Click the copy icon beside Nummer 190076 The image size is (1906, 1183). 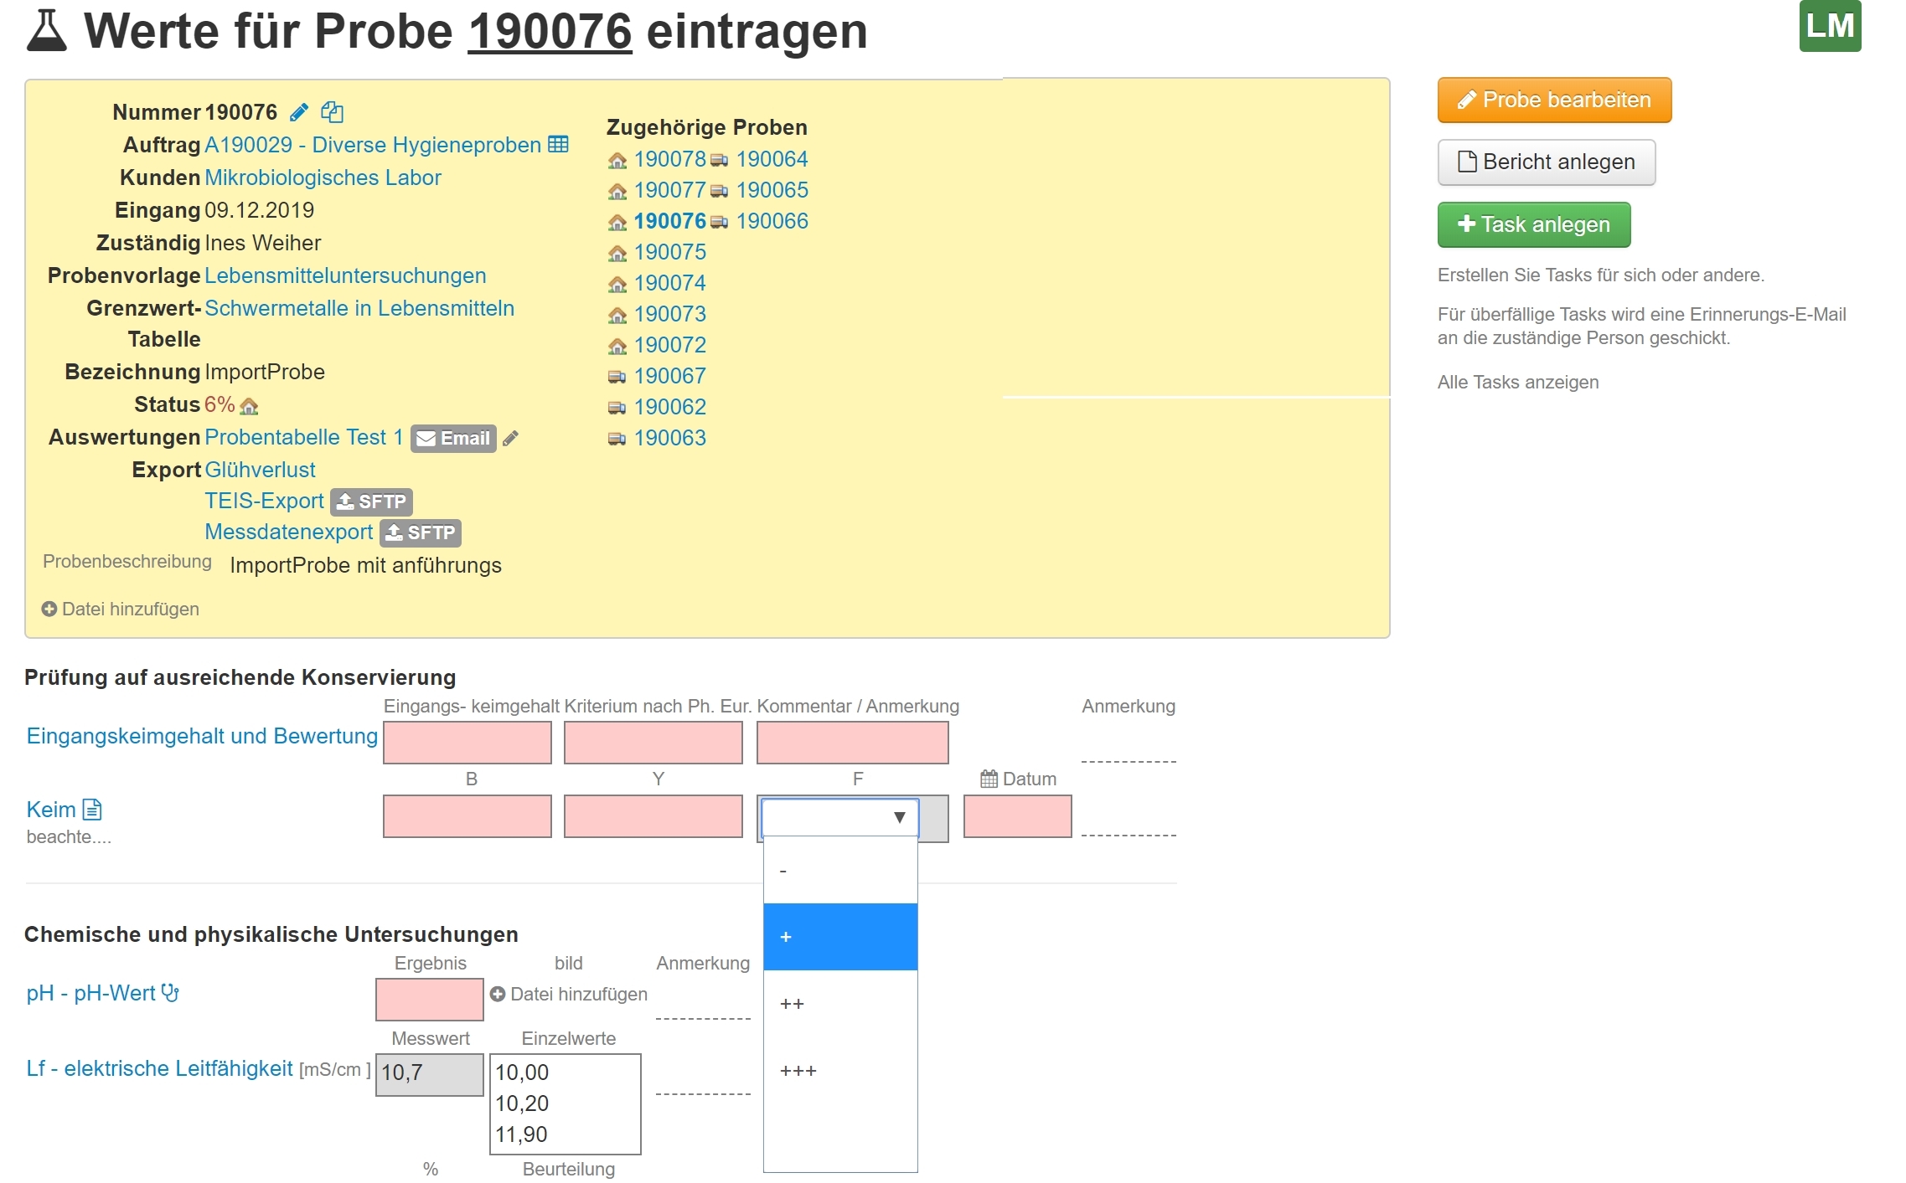332,112
